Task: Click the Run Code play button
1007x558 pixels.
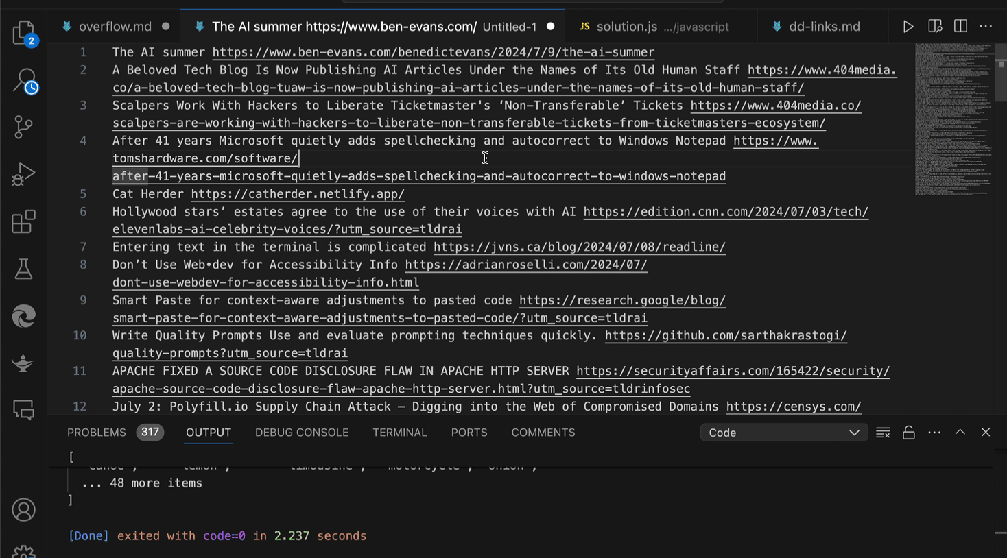Action: pyautogui.click(x=908, y=27)
